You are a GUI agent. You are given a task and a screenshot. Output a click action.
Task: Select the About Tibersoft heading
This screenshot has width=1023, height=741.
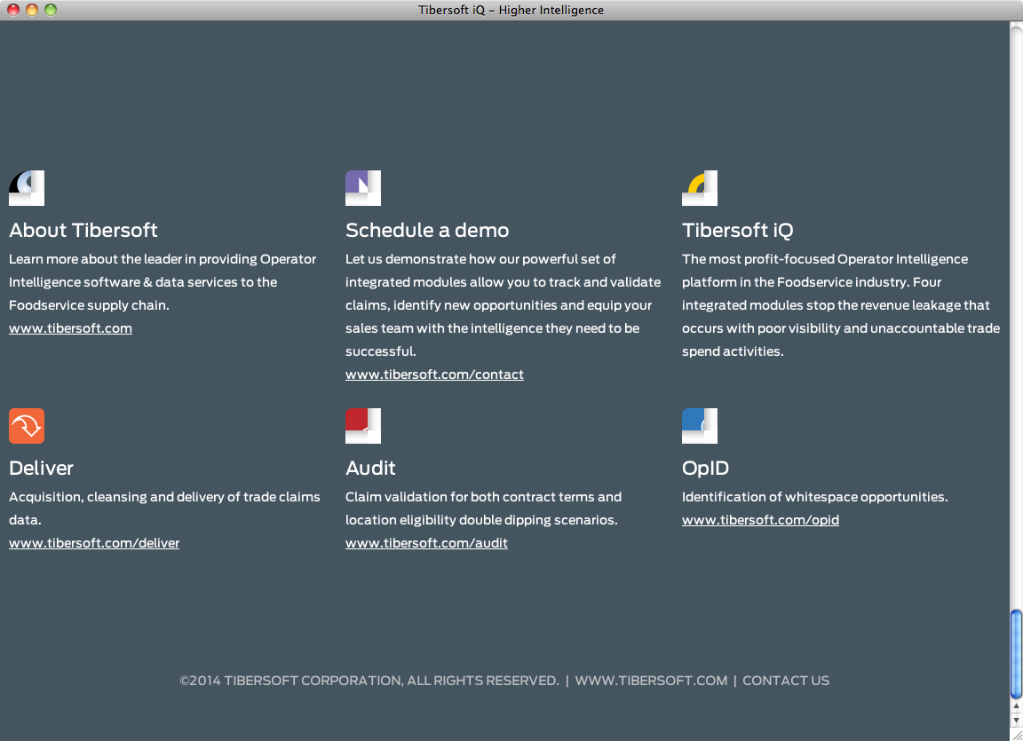click(x=83, y=231)
